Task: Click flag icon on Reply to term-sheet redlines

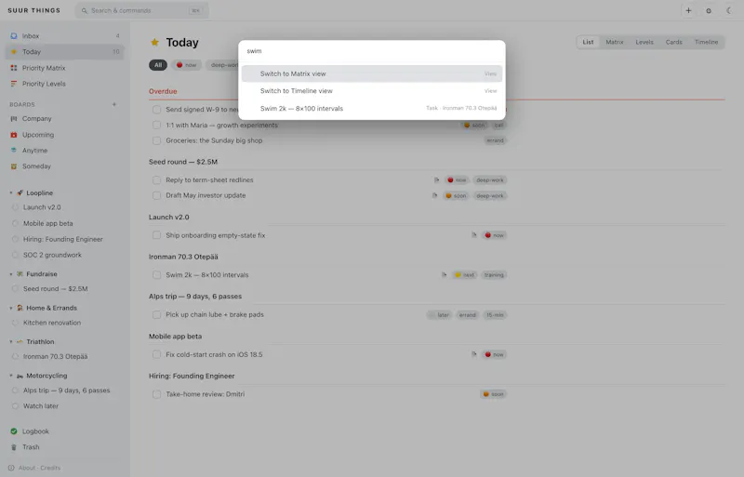Action: (x=436, y=179)
